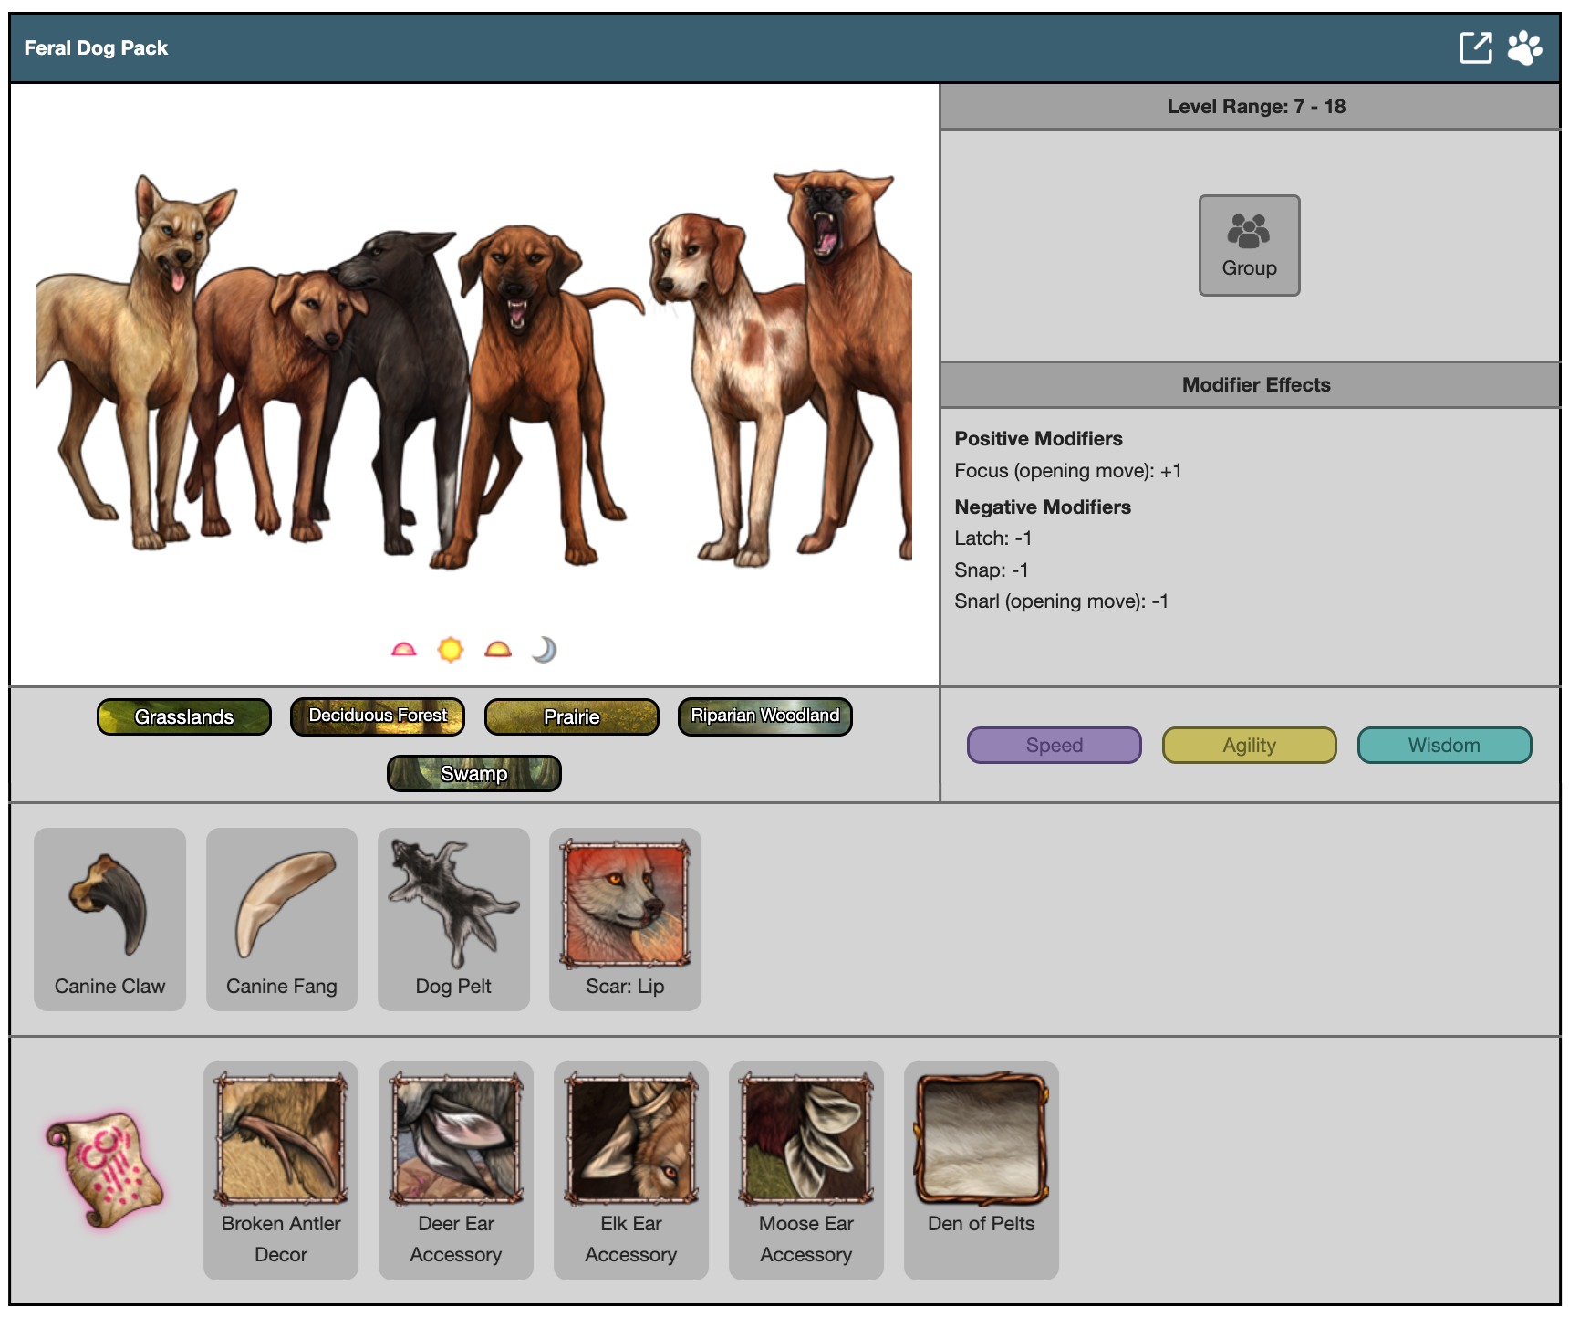Select the Canine Fang item
Viewport: 1569px width, 1317px height.
tap(281, 918)
